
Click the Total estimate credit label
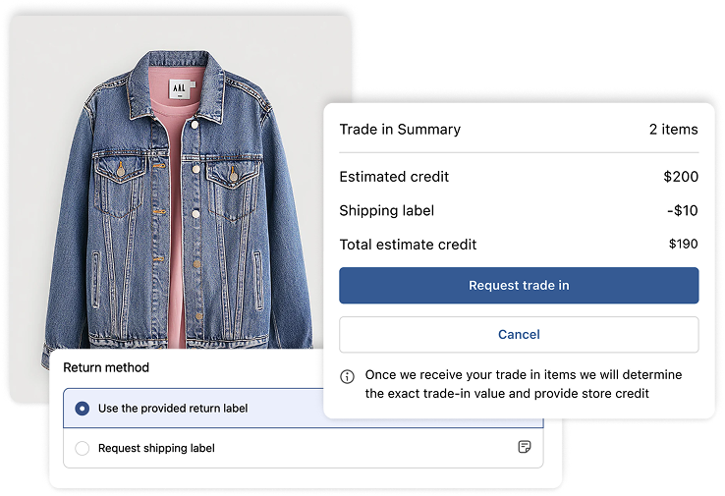click(408, 245)
